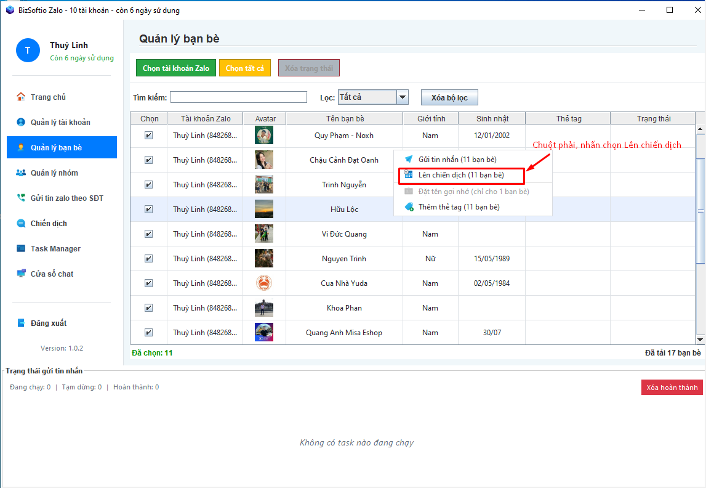Screen dimensions: 706x488
Task: Open Quản lý nhóm group icon
Action: pos(21,173)
